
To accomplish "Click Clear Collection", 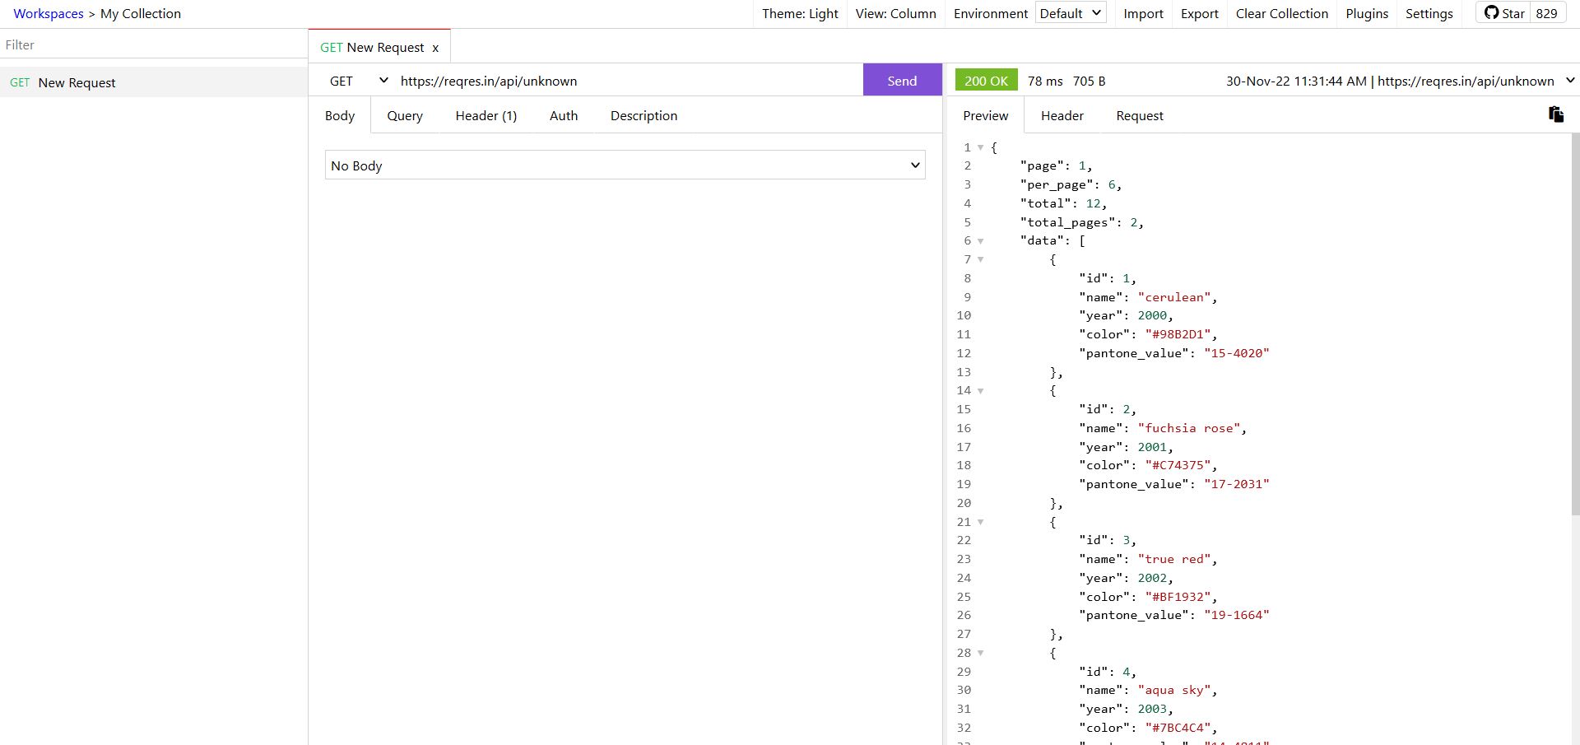I will tap(1281, 13).
